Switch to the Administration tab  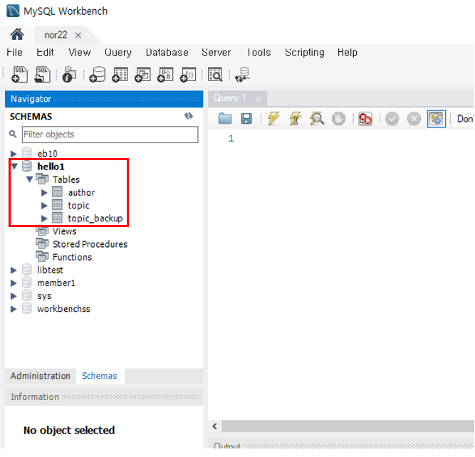(x=41, y=376)
